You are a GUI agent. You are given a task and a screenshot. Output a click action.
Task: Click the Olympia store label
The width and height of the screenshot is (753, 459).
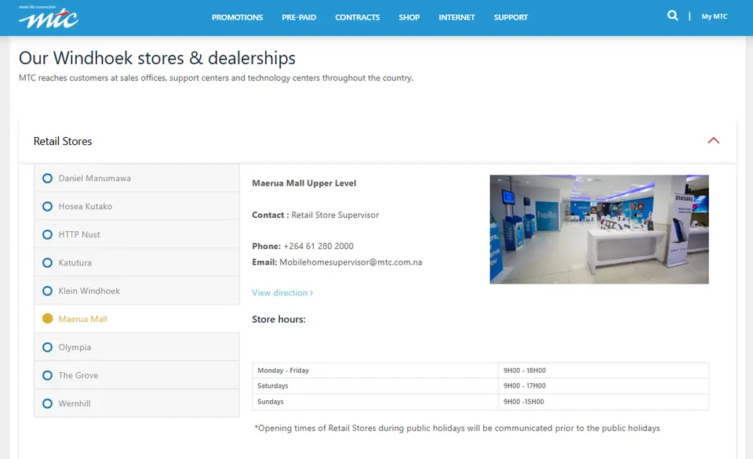[x=75, y=347]
